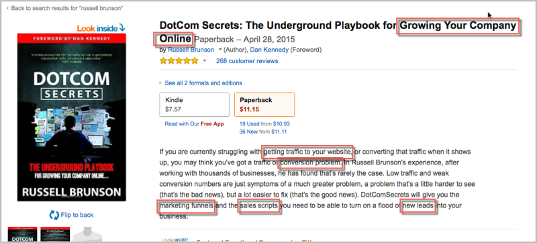537x243 pixels.
Task: Select the Kindle $7.57 format option
Action: [195, 105]
